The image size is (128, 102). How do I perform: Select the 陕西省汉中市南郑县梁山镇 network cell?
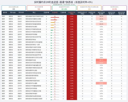(x=33, y=29)
